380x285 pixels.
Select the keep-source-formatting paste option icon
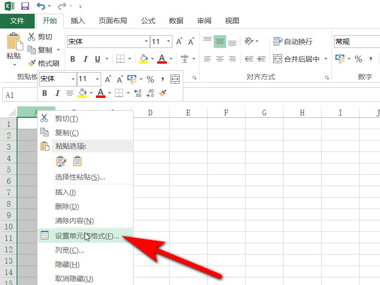[x=61, y=161]
